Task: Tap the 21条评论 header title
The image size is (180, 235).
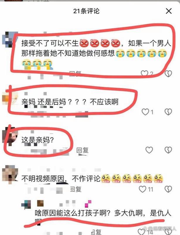Action: click(86, 11)
